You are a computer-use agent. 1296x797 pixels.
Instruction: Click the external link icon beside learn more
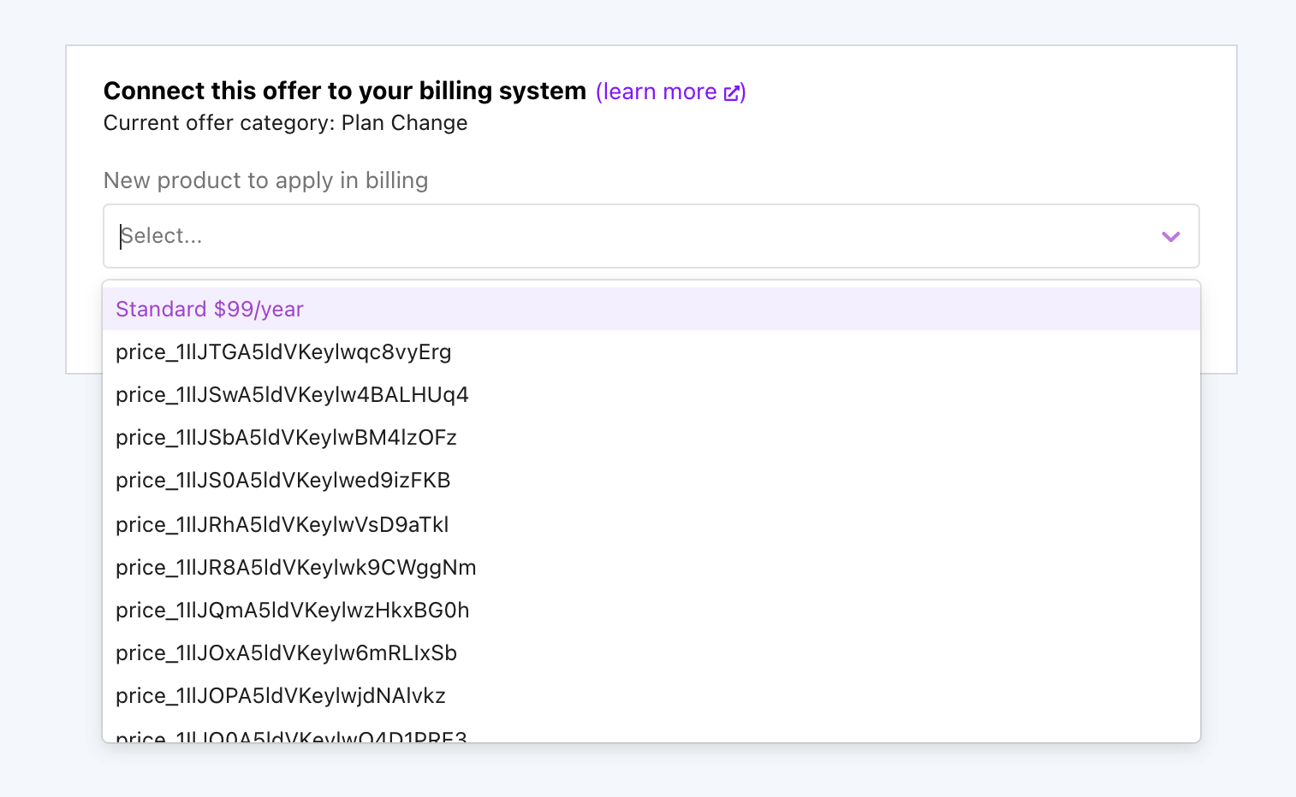point(733,92)
